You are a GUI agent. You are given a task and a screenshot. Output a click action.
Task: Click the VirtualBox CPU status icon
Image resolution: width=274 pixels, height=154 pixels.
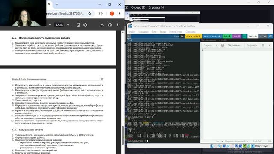coord(244,146)
